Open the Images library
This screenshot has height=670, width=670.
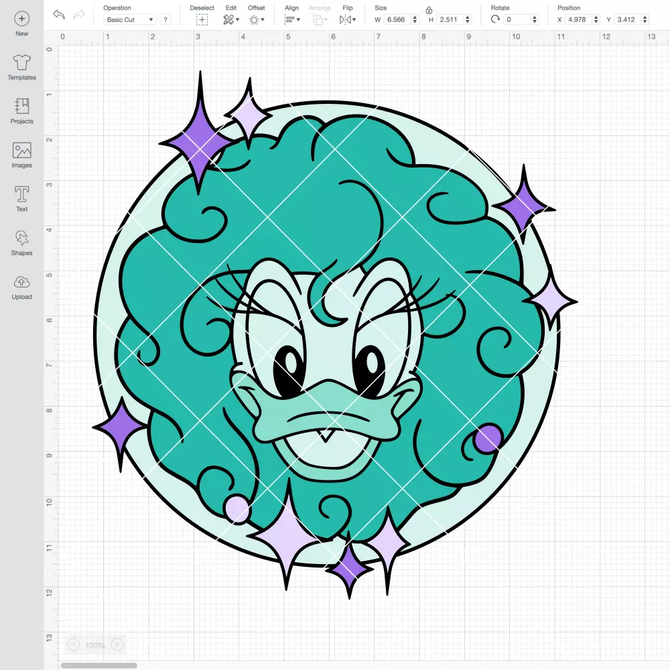22,155
